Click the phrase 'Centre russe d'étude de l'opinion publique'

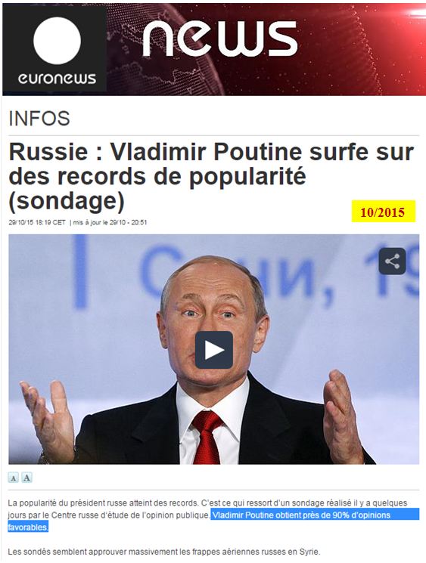[x=130, y=515]
